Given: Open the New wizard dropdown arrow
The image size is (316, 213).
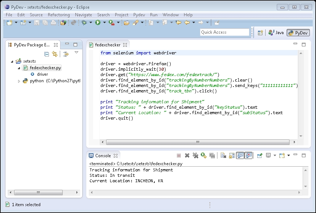Looking at the screenshot, I should [16, 22].
